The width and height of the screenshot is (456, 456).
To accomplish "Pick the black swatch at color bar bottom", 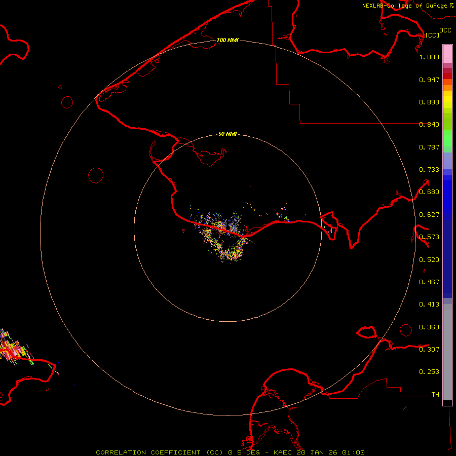I will pos(447,403).
